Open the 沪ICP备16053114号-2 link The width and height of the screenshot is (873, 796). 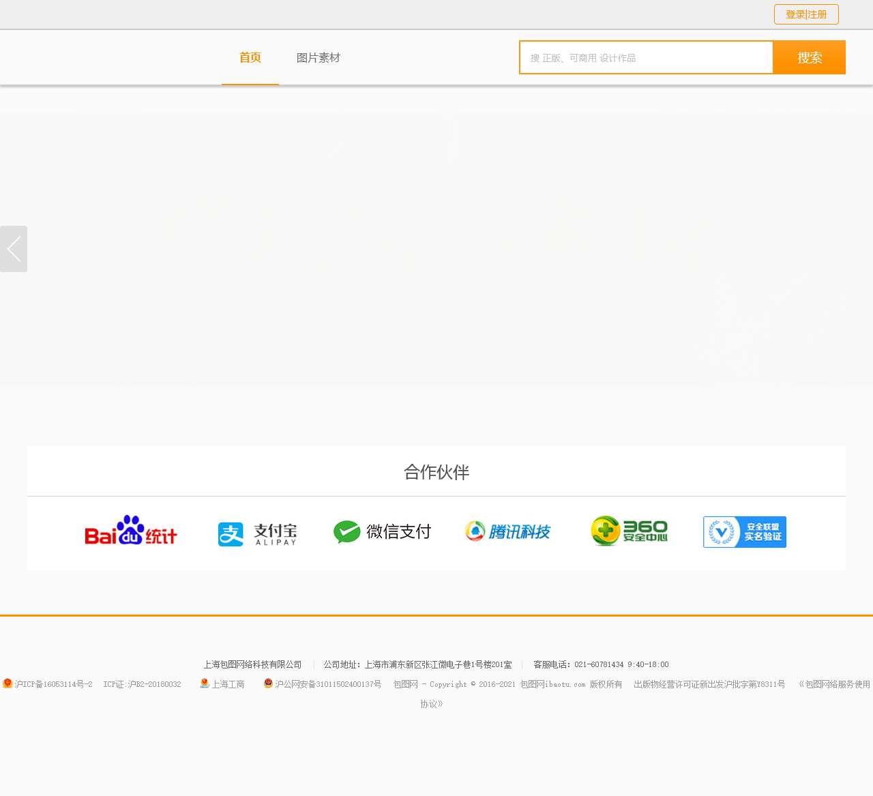click(x=53, y=684)
